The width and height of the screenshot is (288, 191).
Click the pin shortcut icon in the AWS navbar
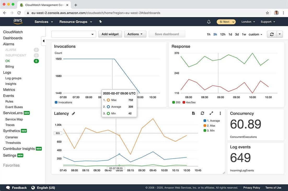(x=100, y=22)
